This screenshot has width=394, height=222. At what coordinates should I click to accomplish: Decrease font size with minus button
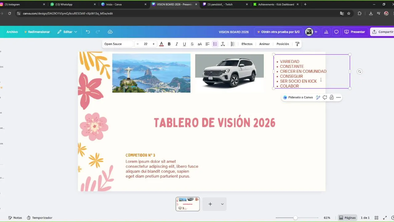coord(138,44)
